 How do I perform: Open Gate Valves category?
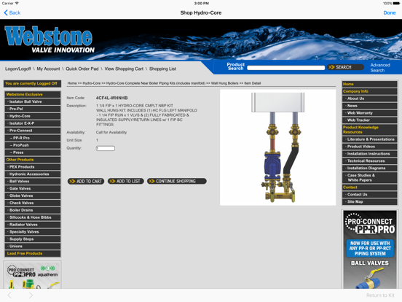point(33,188)
